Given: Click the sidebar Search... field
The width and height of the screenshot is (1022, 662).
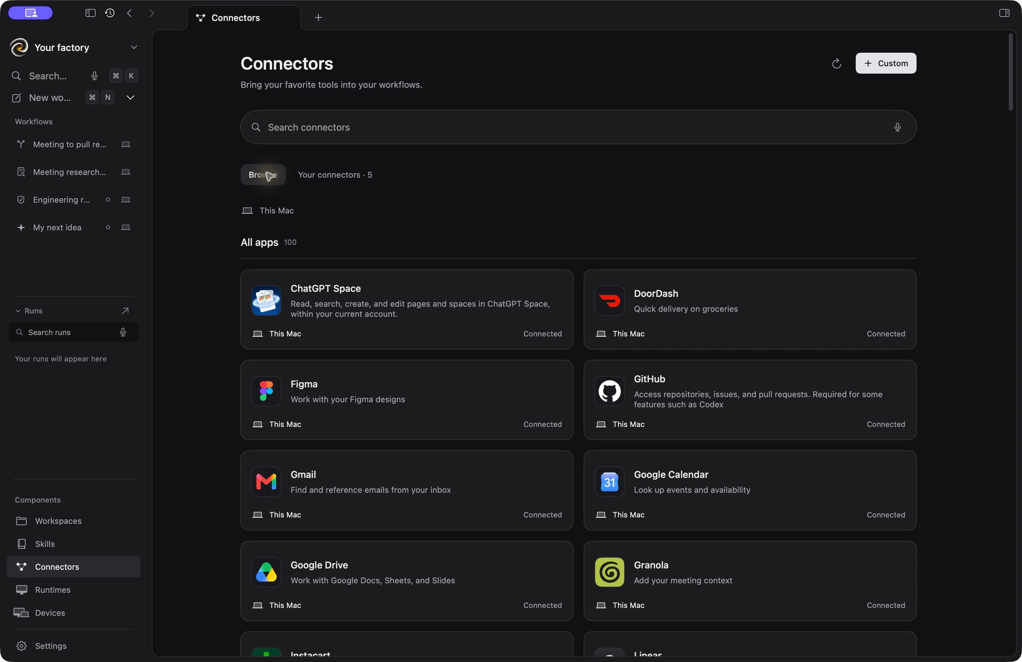Looking at the screenshot, I should point(47,76).
